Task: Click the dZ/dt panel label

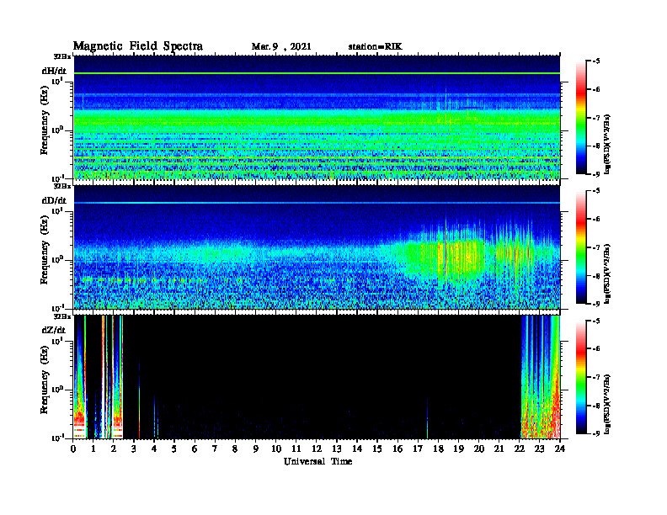Action: pyautogui.click(x=54, y=330)
